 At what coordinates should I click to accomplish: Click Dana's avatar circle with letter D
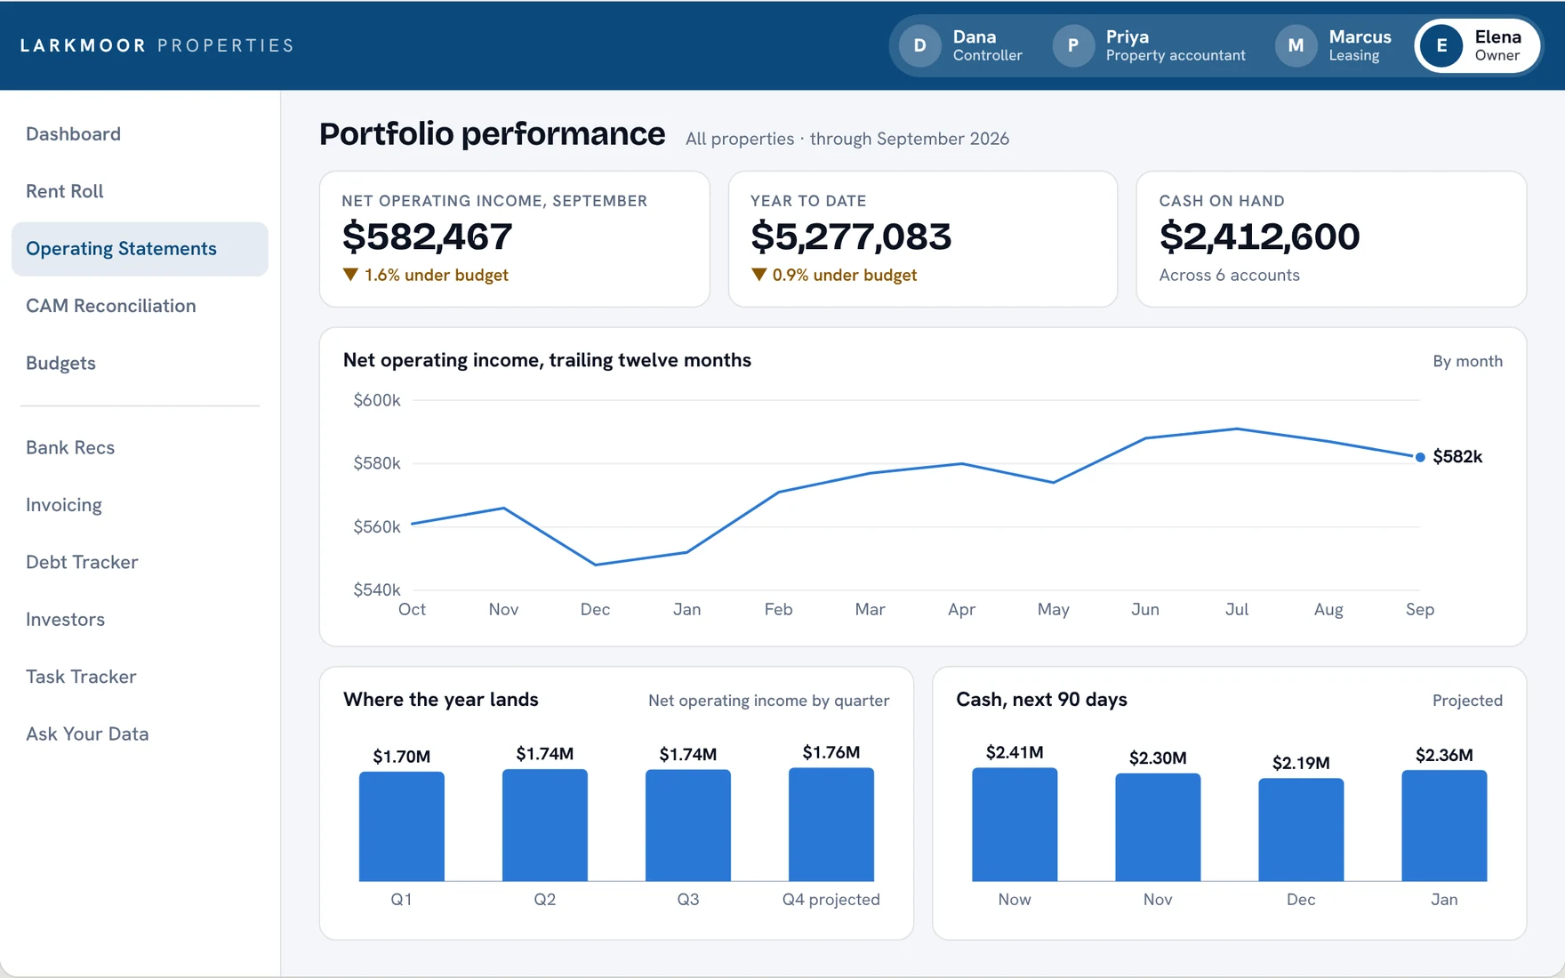point(920,45)
